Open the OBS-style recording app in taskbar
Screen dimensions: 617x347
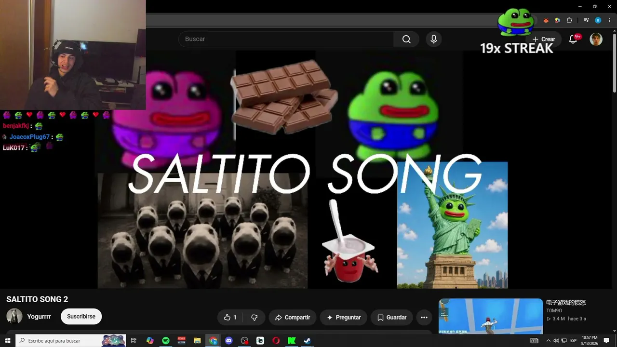pyautogui.click(x=244, y=341)
